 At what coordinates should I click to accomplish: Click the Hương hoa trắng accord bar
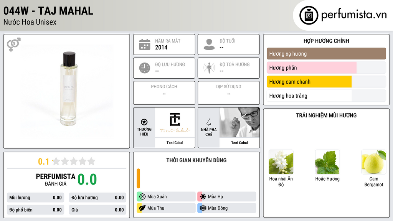pos(326,96)
